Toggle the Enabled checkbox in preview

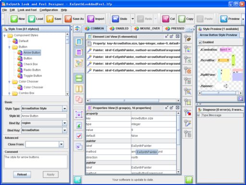(x=200, y=42)
